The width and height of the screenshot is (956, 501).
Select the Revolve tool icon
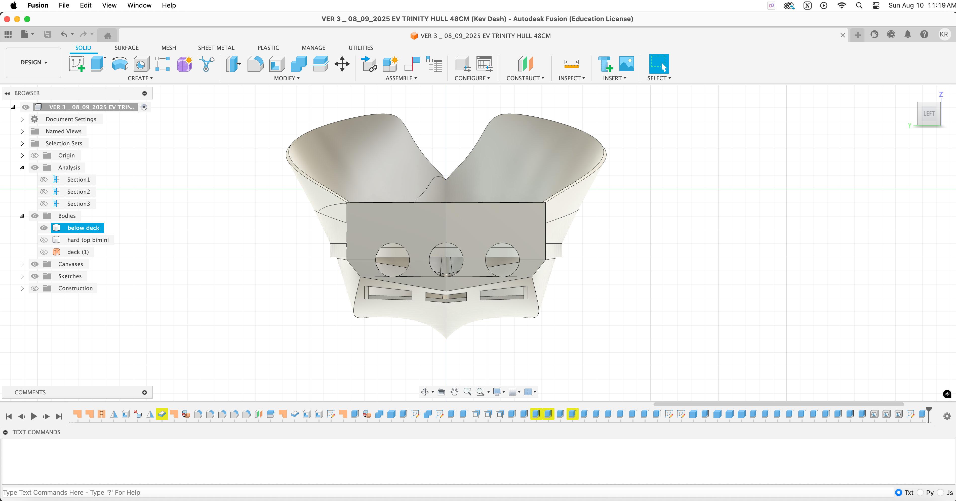coord(120,64)
